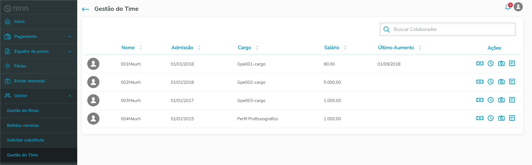Open Gestão de férias submenu item
The width and height of the screenshot is (532, 165).
tap(23, 111)
